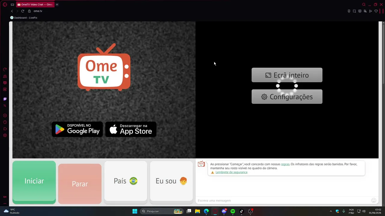Open the Configurações settings button
Viewport: 385px width, 216px height.
coord(287,97)
